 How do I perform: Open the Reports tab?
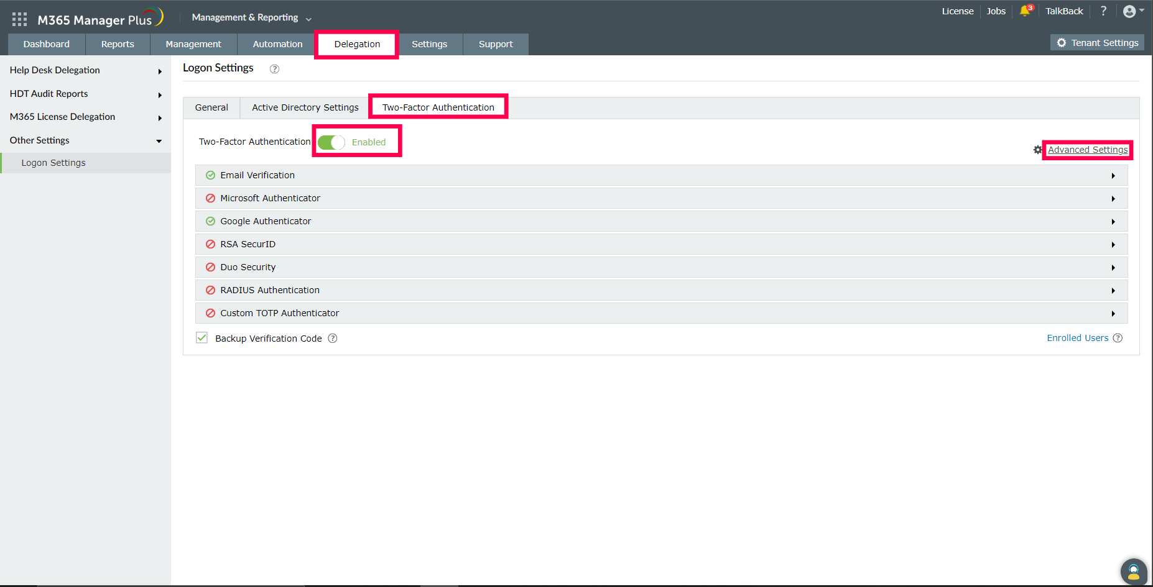point(118,44)
